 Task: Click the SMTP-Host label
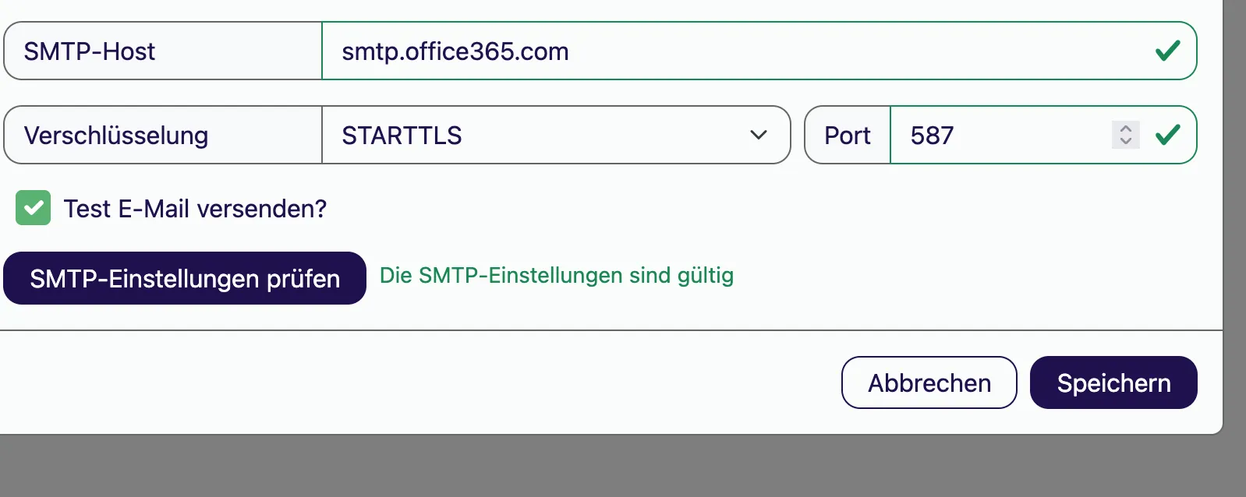(x=90, y=51)
